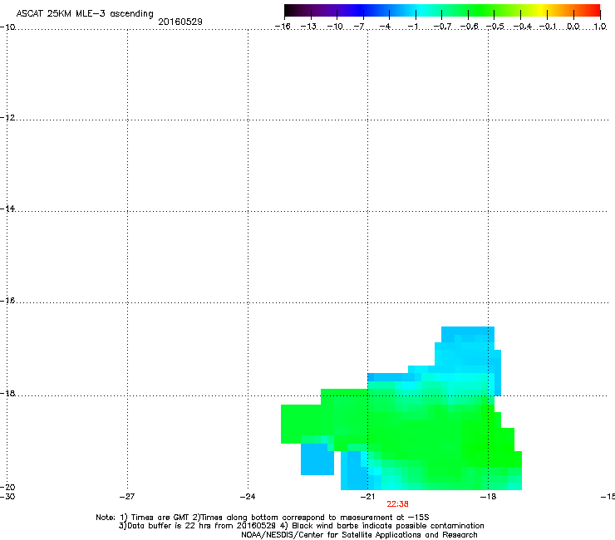Click the 20160529 date label
This screenshot has height=540, width=615.
click(x=180, y=22)
